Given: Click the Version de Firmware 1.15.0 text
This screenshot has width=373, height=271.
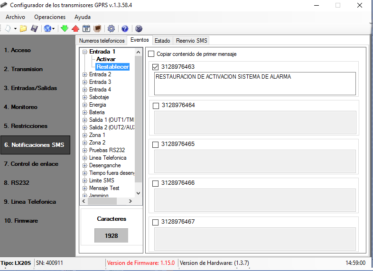Looking at the screenshot, I should (141, 263).
